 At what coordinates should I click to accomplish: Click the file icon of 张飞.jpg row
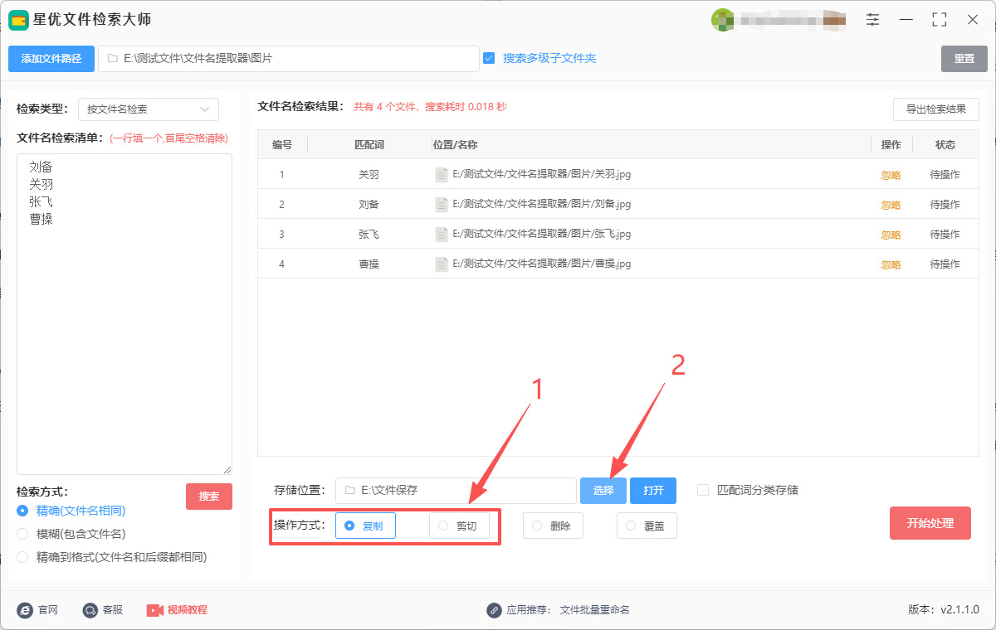pyautogui.click(x=442, y=235)
